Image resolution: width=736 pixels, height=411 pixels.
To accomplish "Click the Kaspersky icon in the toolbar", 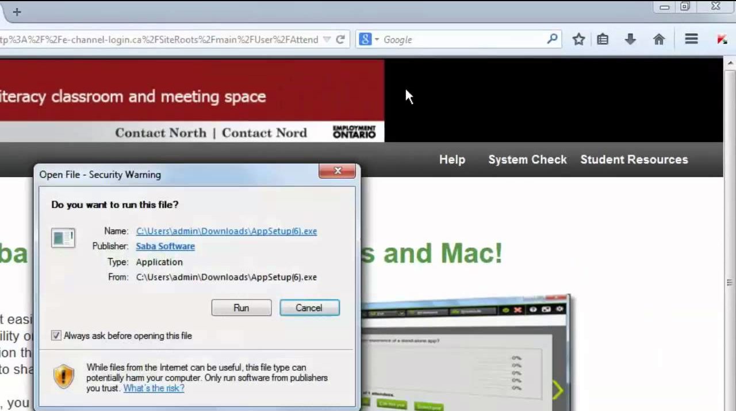I will tap(722, 40).
